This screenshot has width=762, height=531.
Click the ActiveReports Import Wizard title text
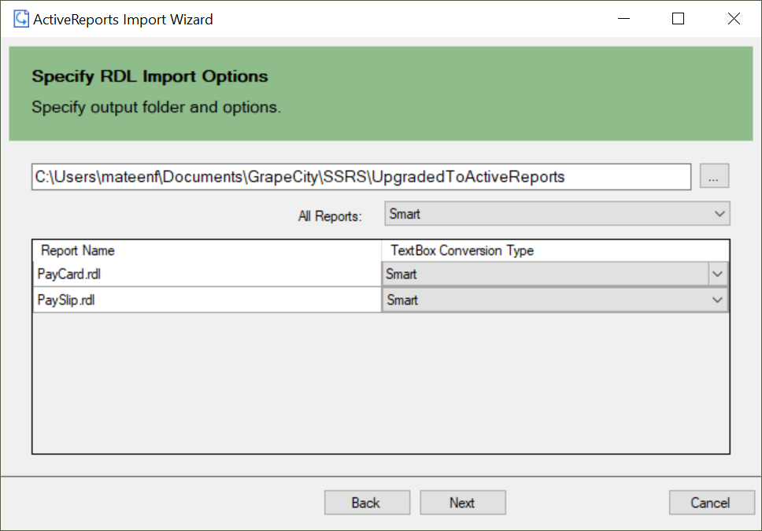pyautogui.click(x=123, y=19)
